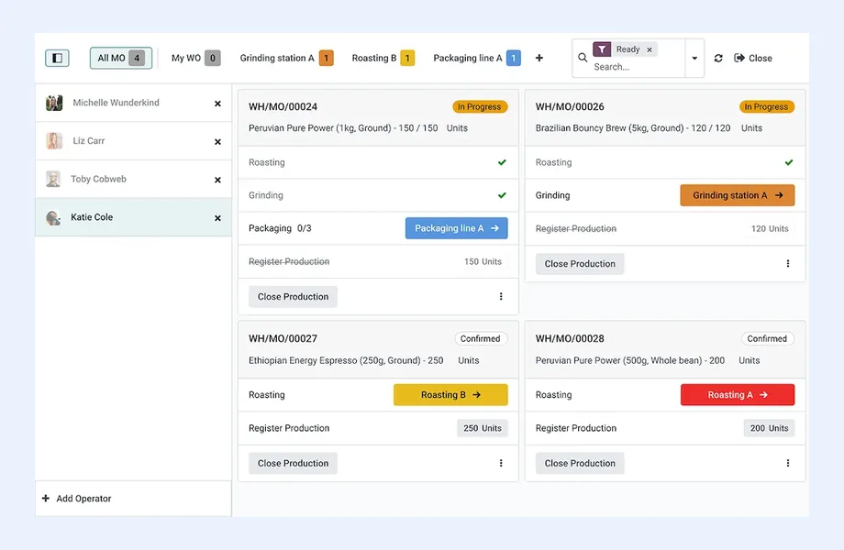
Task: Click Brazilian Bouncy Brew product line
Action: (649, 128)
